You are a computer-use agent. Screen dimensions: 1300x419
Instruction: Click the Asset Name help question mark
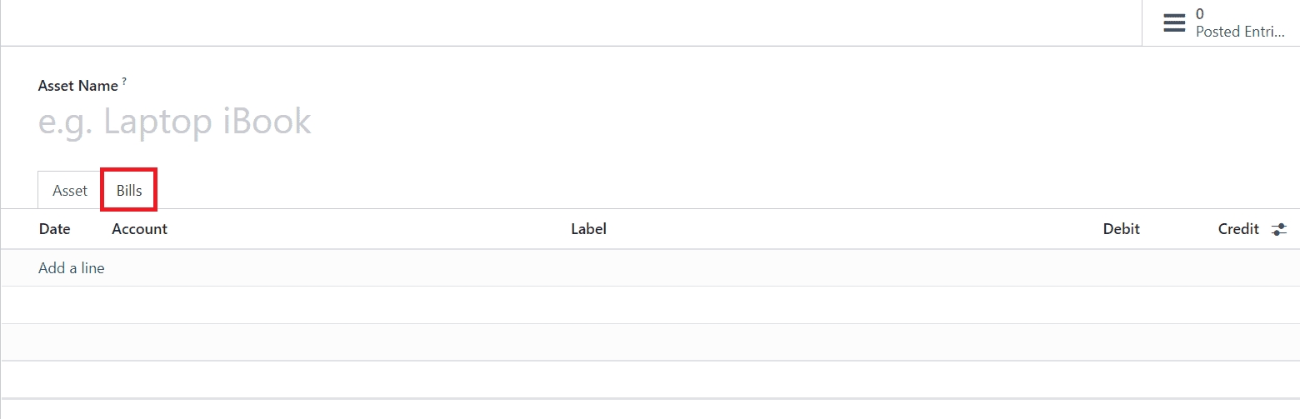pos(124,82)
